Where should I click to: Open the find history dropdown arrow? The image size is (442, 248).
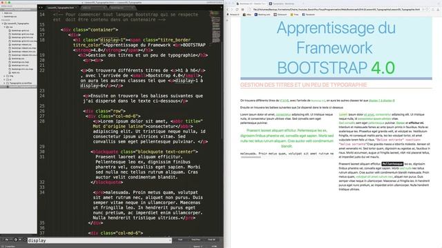[170, 240]
